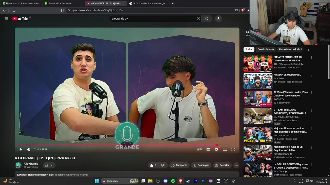Open Photoshop from the taskbar
The height and width of the screenshot is (185, 330).
(203, 181)
